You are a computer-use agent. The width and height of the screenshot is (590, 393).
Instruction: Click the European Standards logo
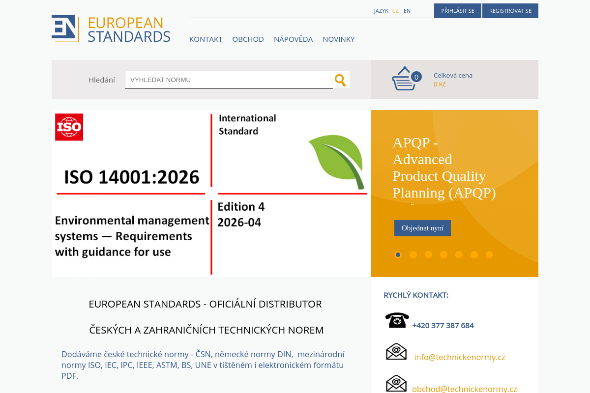click(111, 28)
